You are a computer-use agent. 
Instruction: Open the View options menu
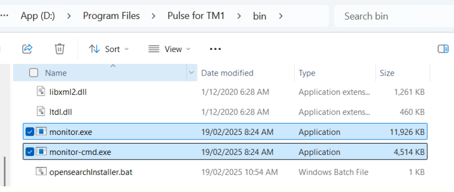click(170, 49)
